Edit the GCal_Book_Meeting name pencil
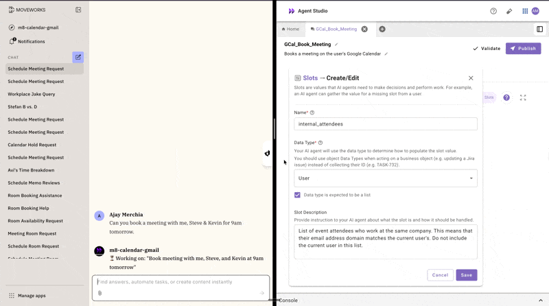 point(336,45)
